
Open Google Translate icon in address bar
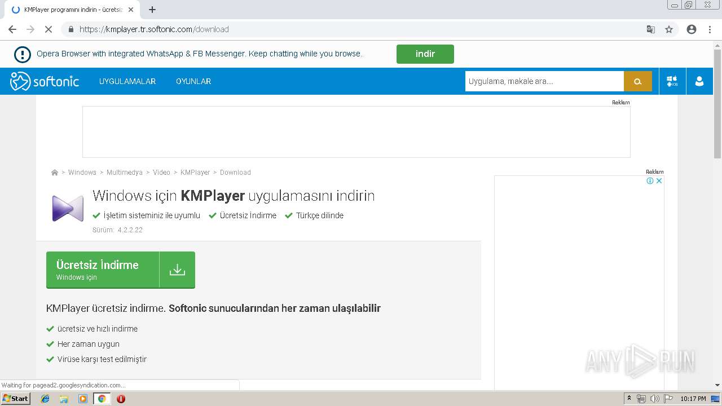coord(651,29)
